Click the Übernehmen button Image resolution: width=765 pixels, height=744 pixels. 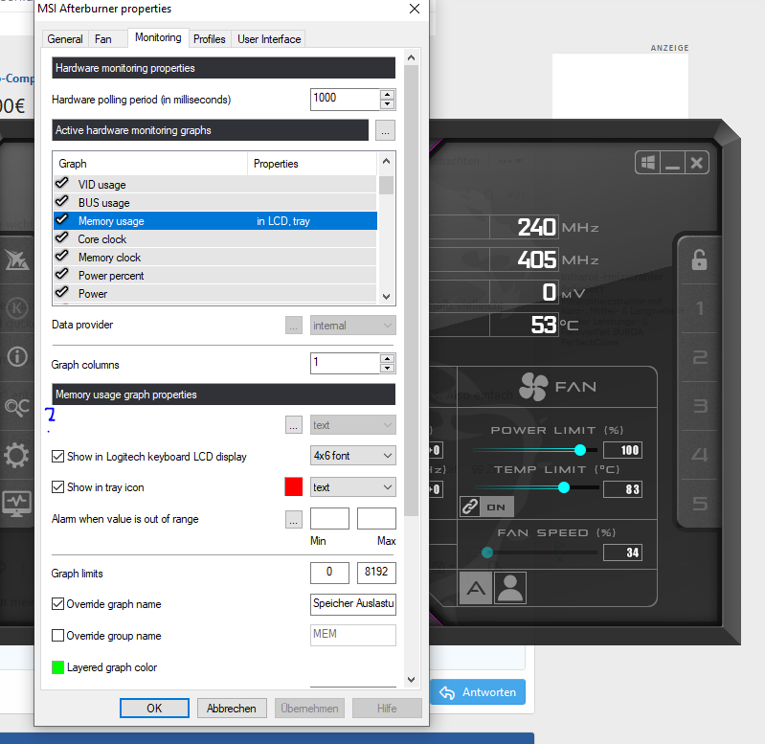coord(309,709)
